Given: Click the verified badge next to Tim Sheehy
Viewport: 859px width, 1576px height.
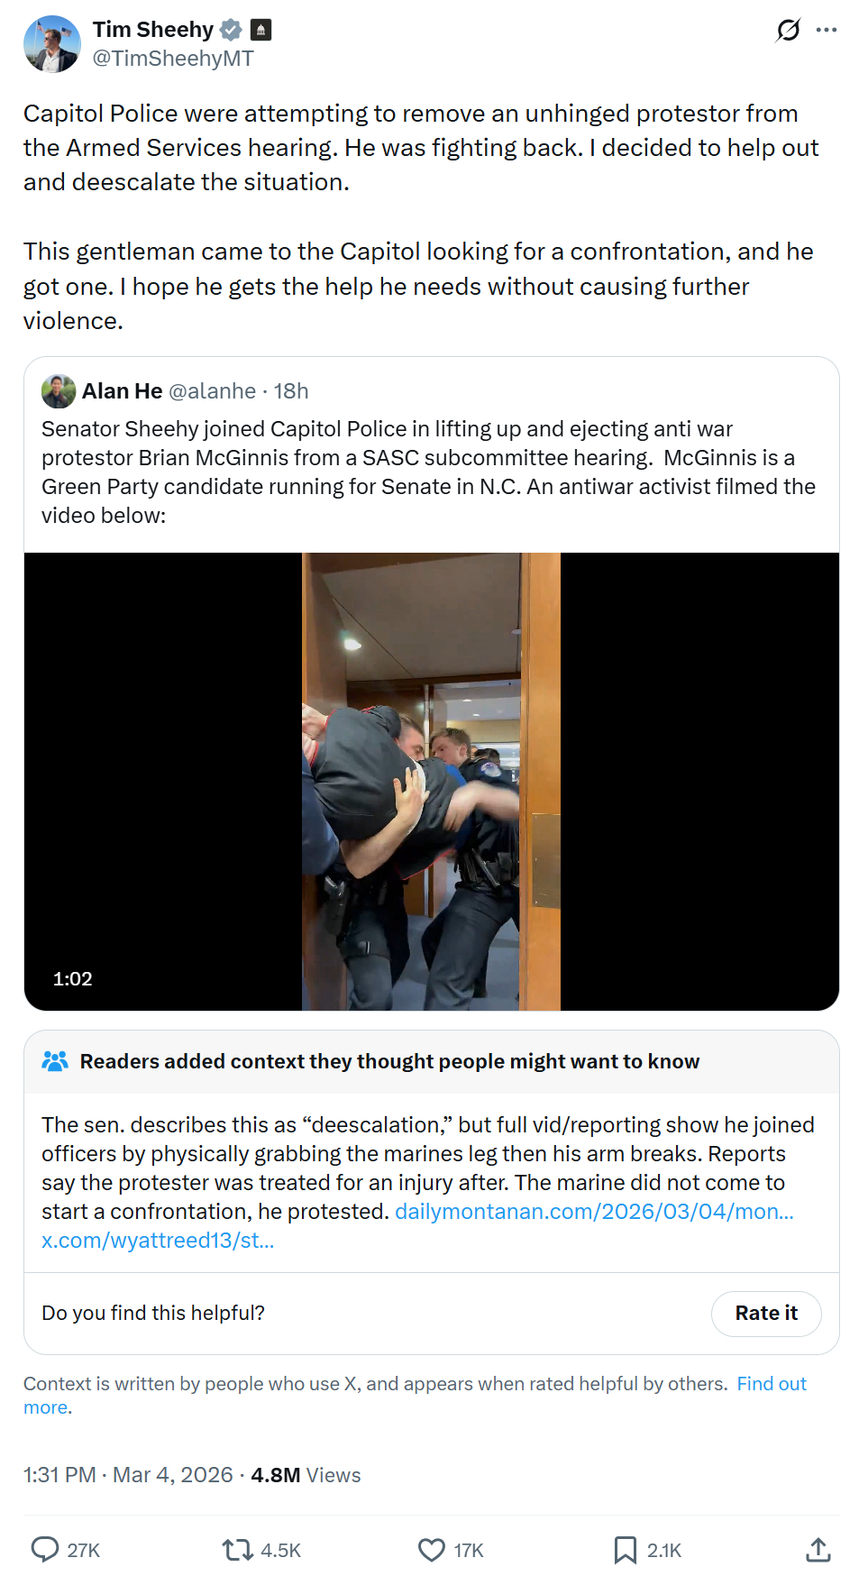Looking at the screenshot, I should [x=232, y=30].
